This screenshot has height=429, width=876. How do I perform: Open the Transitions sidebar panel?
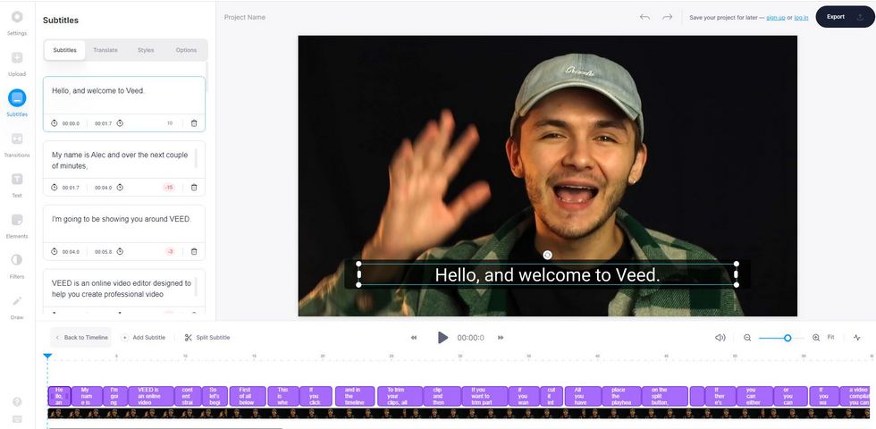click(x=17, y=144)
